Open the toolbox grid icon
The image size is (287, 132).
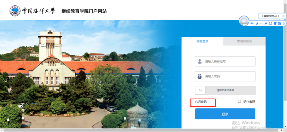[279, 23]
